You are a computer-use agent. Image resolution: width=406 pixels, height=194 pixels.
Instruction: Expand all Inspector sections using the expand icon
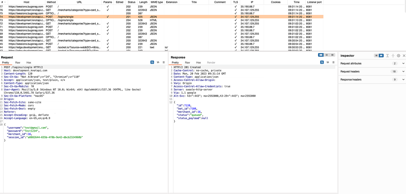tap(393, 56)
